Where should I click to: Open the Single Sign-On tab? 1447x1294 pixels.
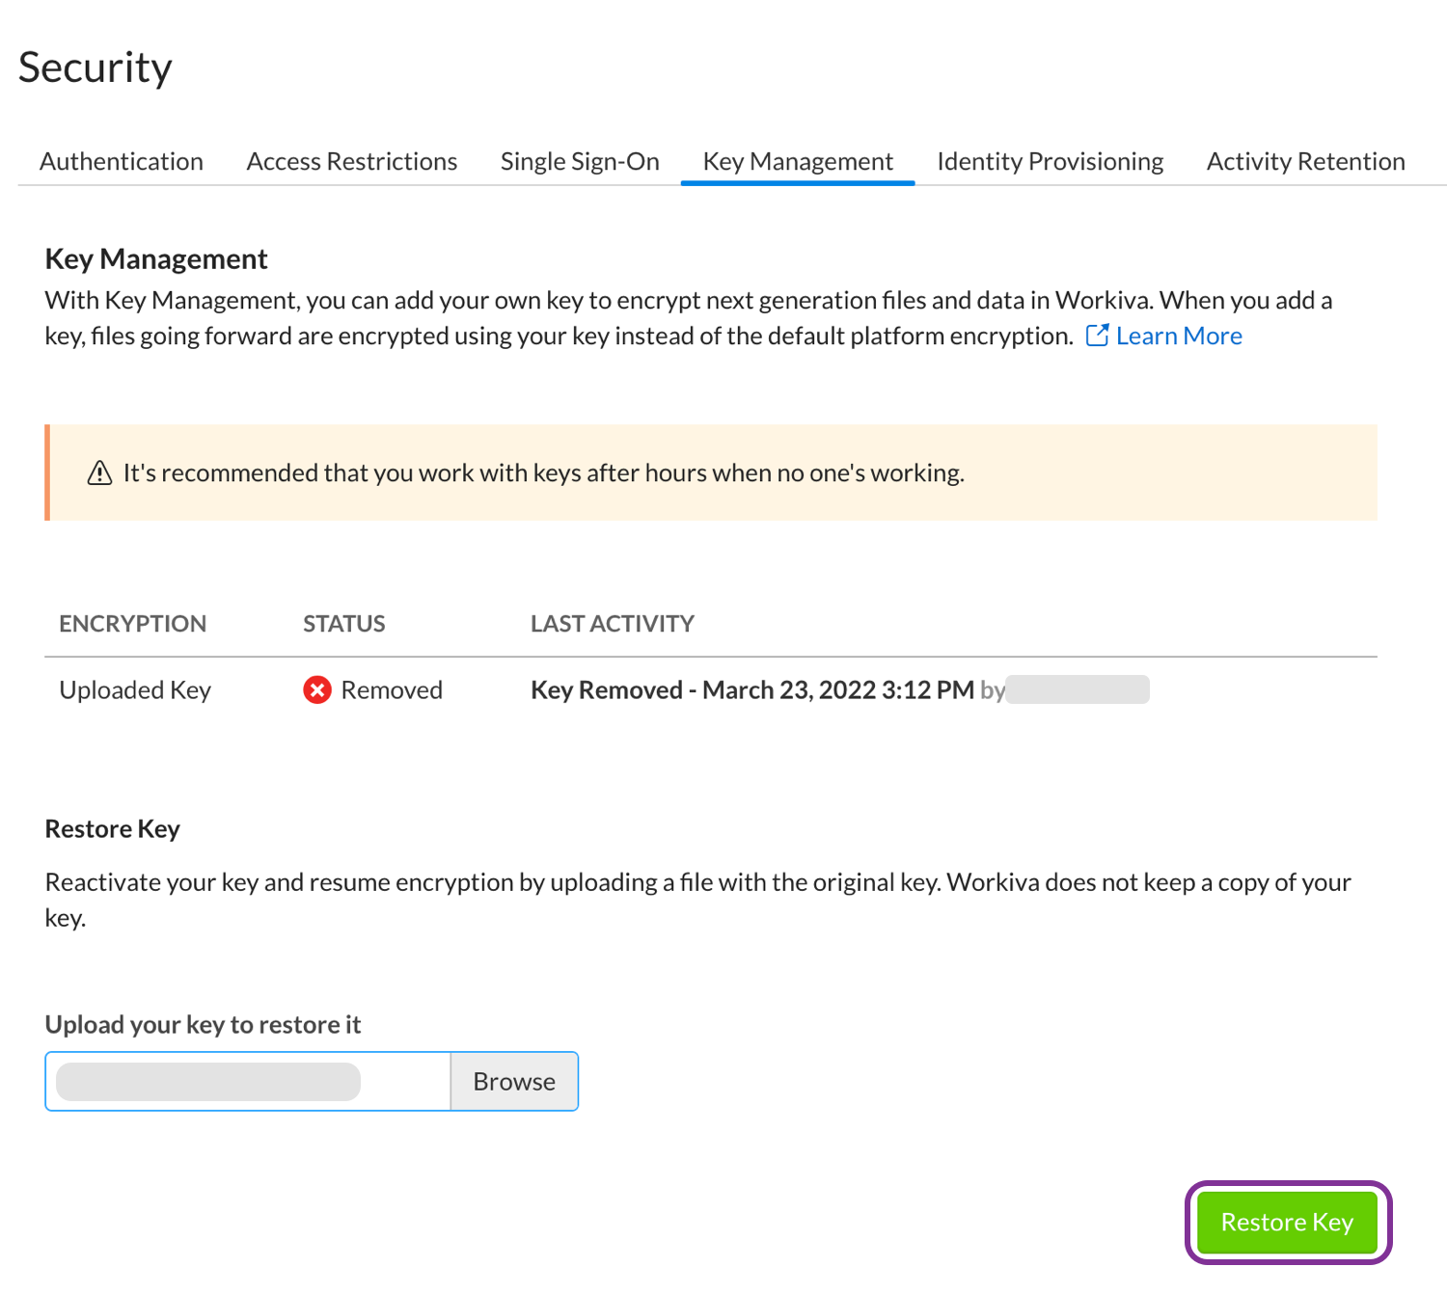pos(580,161)
